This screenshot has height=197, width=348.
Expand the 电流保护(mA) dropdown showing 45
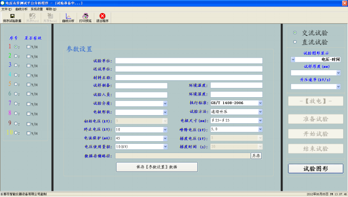(x=165, y=138)
